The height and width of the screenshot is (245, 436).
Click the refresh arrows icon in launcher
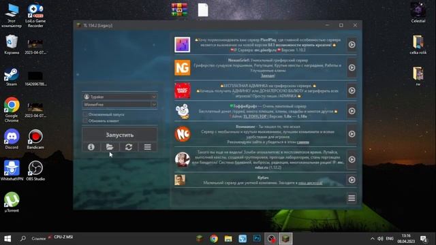(x=129, y=147)
